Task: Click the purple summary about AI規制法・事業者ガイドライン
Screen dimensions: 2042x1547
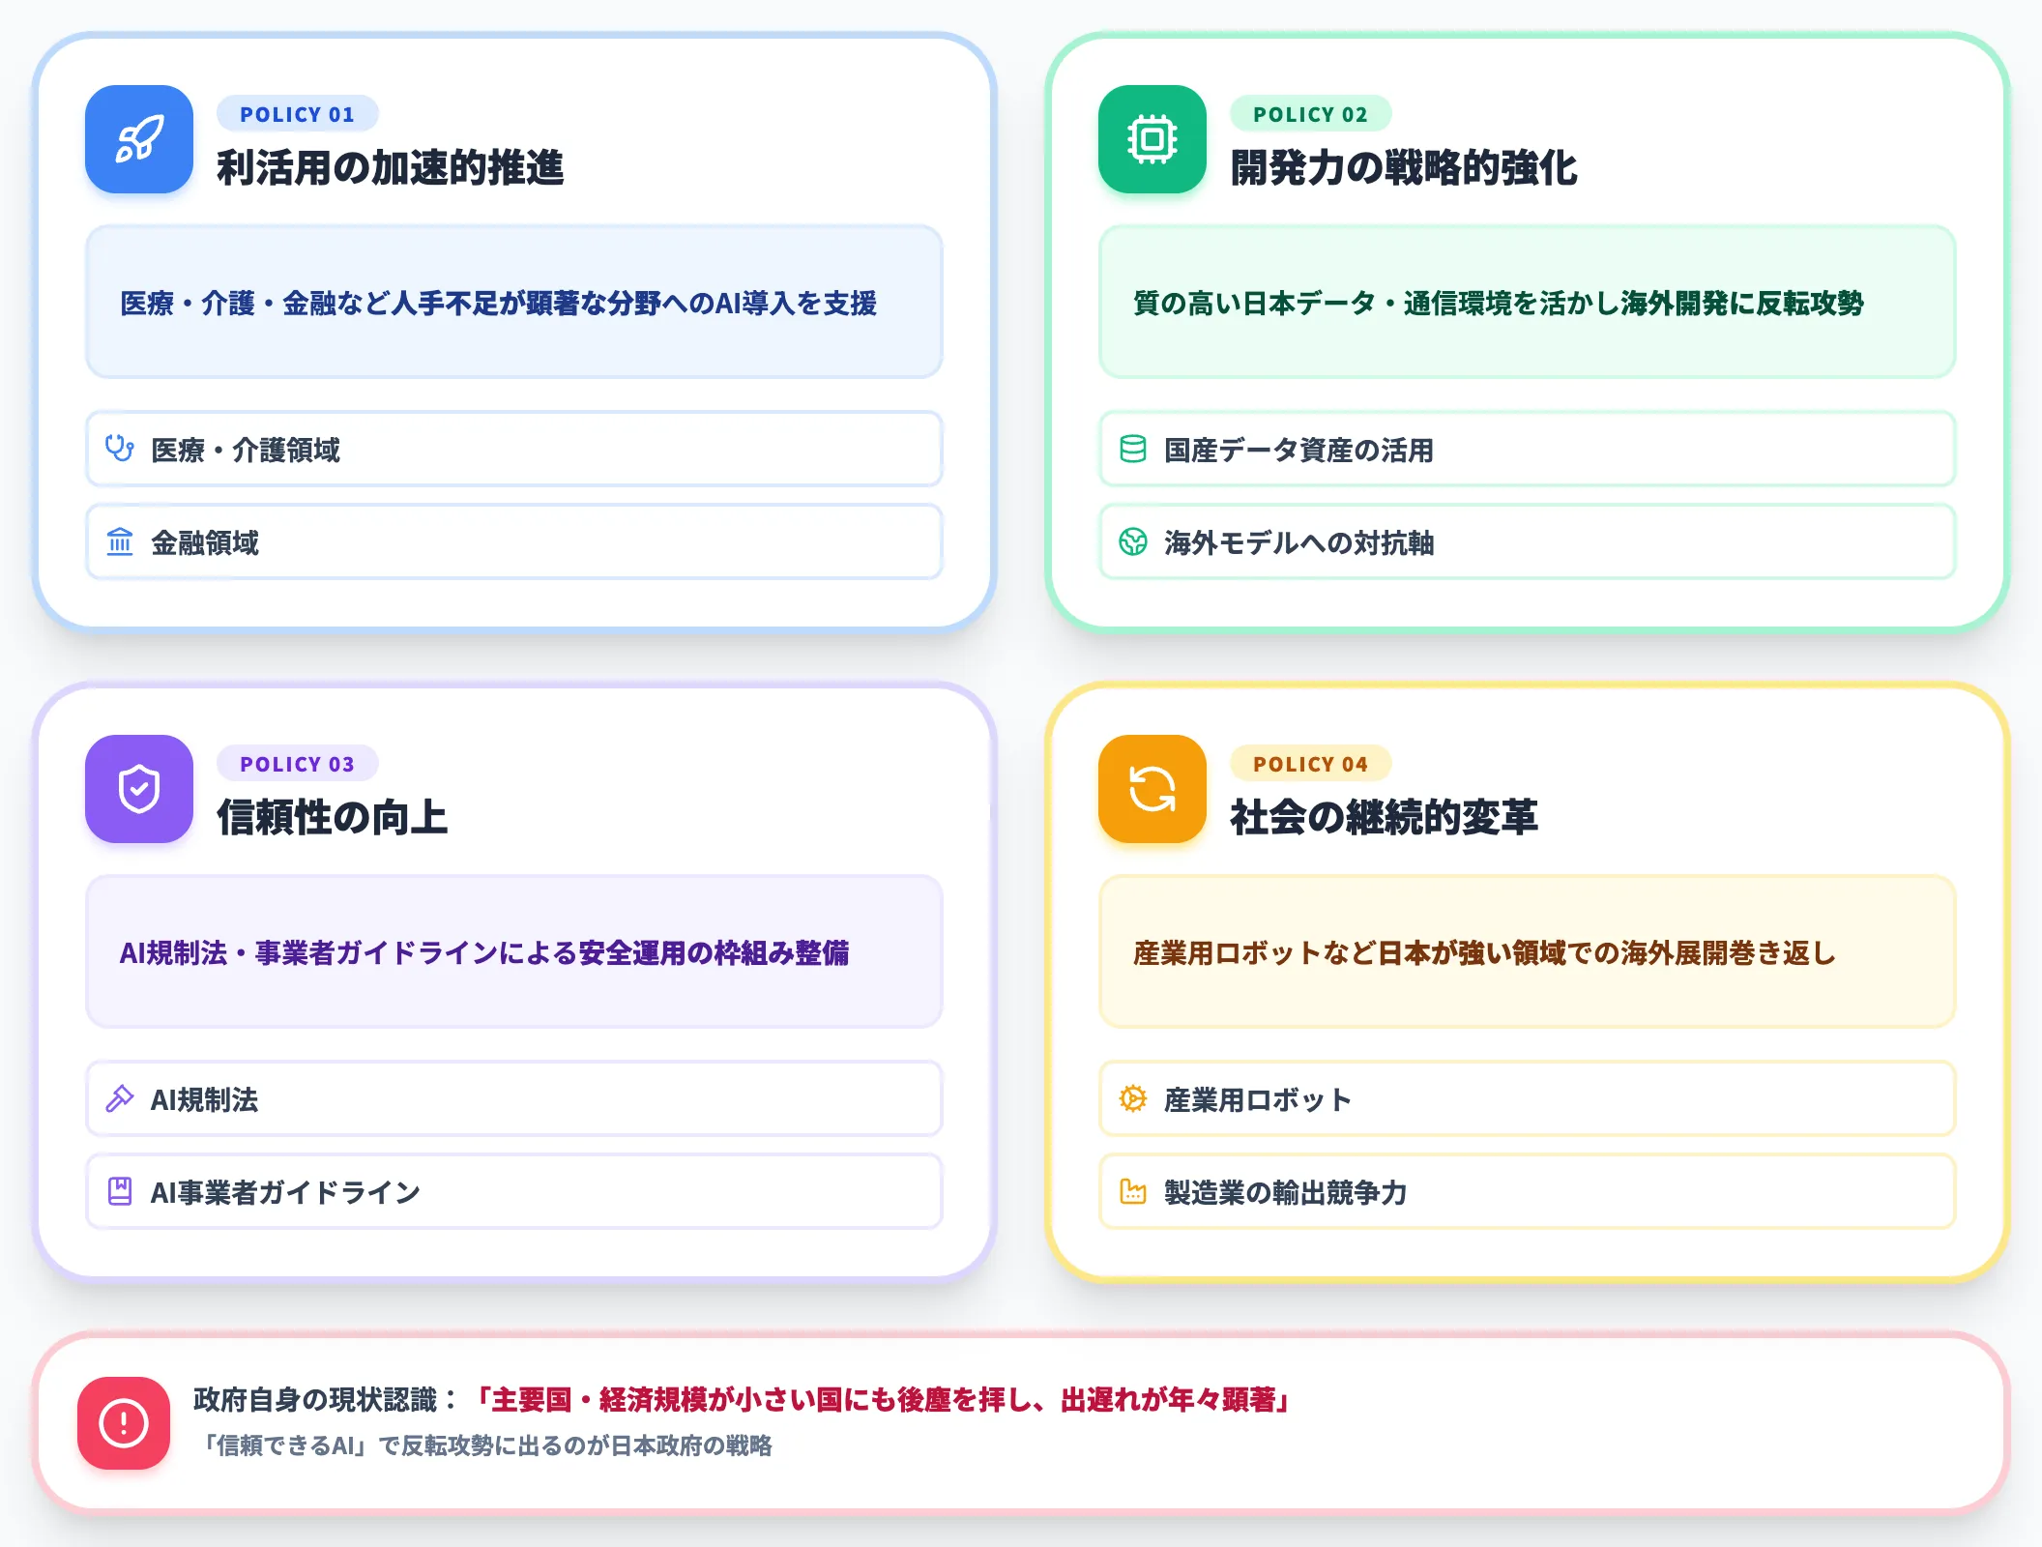Action: tap(514, 951)
